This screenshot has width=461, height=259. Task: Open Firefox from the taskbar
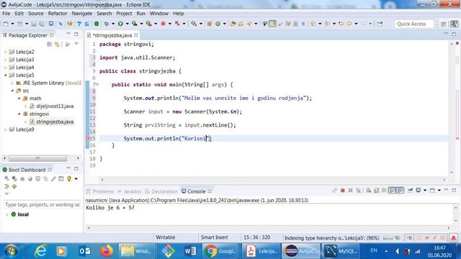pyautogui.click(x=106, y=251)
